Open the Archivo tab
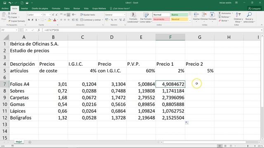The width and height of the screenshot is (264, 148). (5, 8)
